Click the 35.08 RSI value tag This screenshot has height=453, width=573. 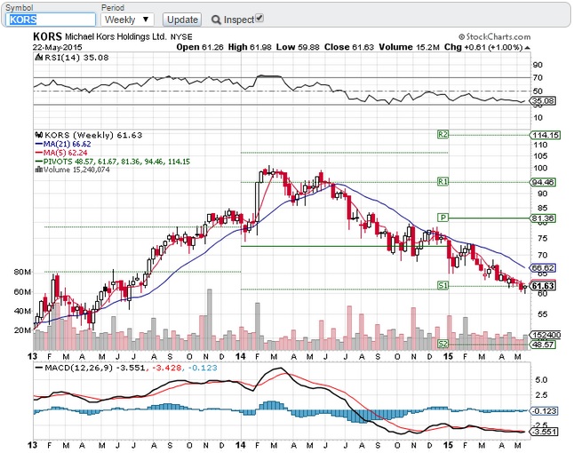click(x=543, y=100)
